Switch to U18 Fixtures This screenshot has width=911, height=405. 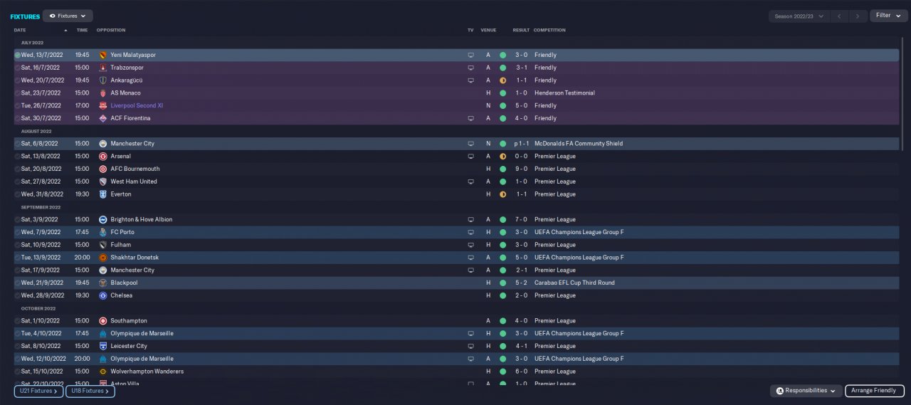[90, 391]
